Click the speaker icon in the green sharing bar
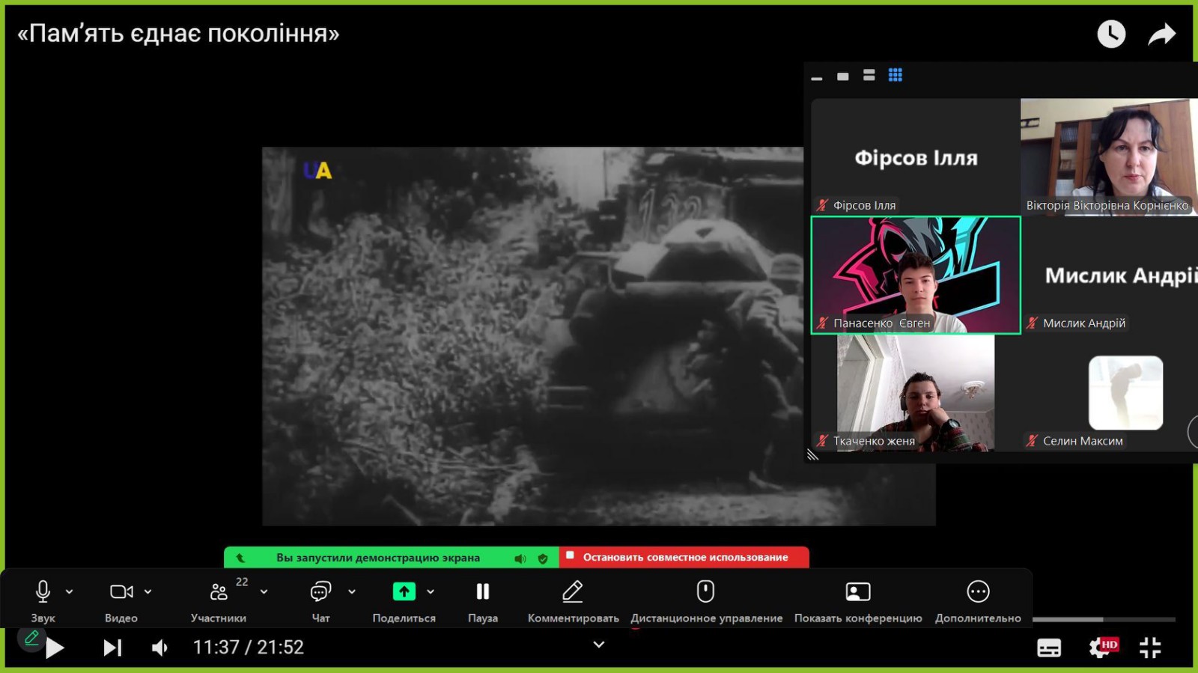This screenshot has height=673, width=1198. [520, 558]
